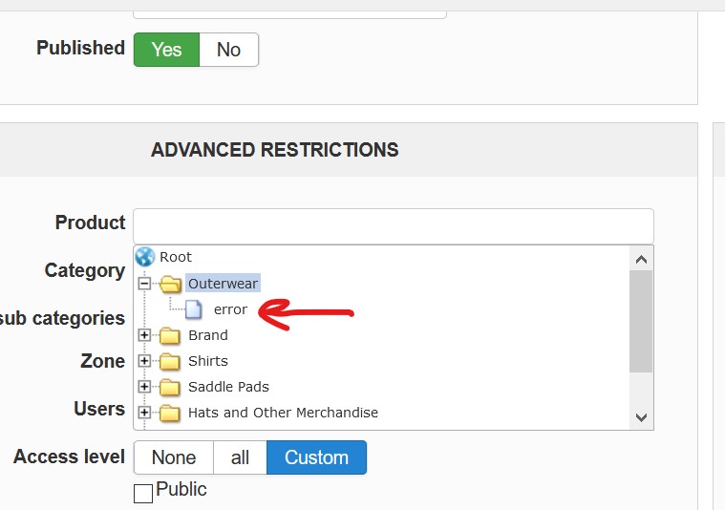Click the Outerwear folder icon
This screenshot has width=725, height=510.
pyautogui.click(x=171, y=284)
